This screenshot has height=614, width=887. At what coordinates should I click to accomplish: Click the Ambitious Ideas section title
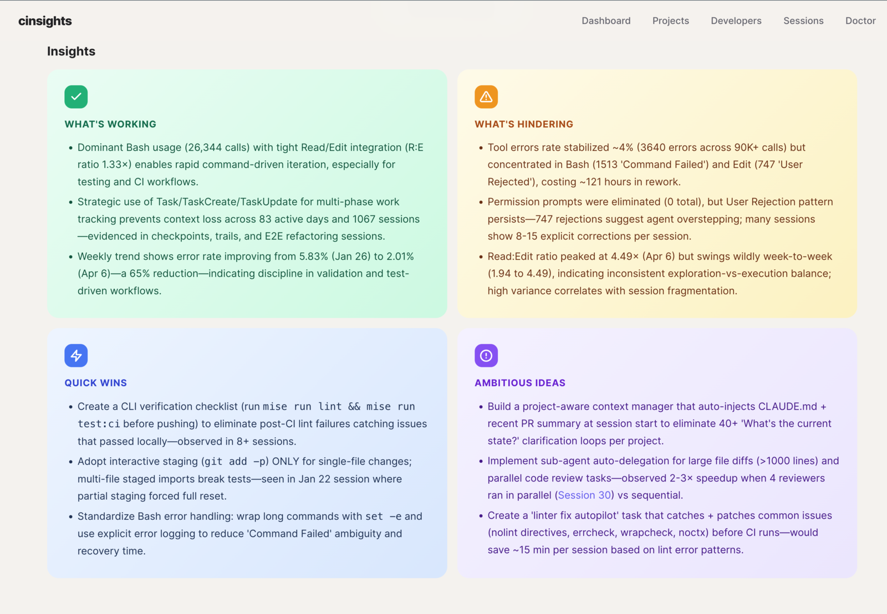coord(519,382)
